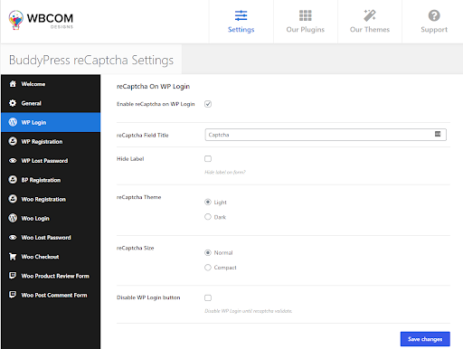
Task: Open the Our Themes tab label
Action: click(x=370, y=30)
